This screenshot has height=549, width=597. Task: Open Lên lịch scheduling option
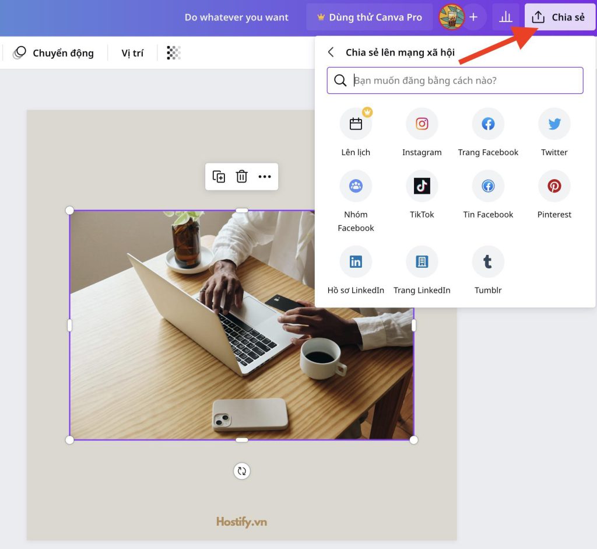356,124
